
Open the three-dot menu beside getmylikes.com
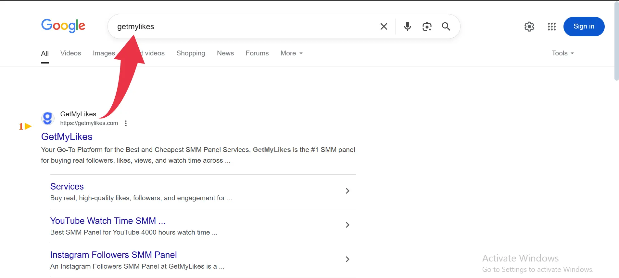[x=126, y=123]
